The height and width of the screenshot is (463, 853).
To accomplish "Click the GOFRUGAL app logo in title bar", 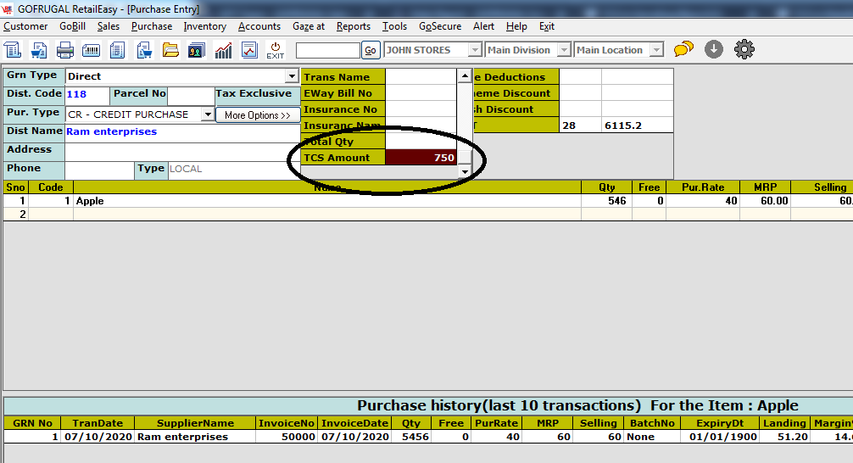I will point(7,9).
